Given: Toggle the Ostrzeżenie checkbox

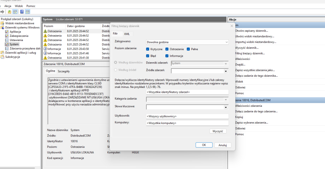Looking at the screenshot, I should [167, 49].
